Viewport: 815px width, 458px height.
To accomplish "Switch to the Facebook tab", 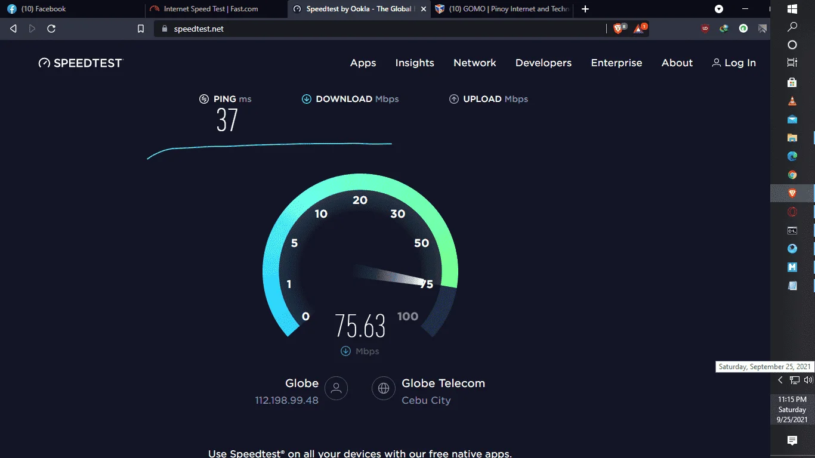I will click(72, 9).
